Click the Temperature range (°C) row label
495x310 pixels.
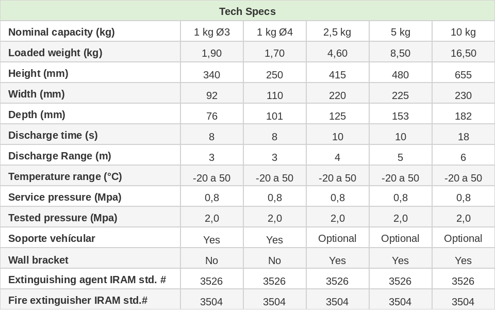pos(65,176)
